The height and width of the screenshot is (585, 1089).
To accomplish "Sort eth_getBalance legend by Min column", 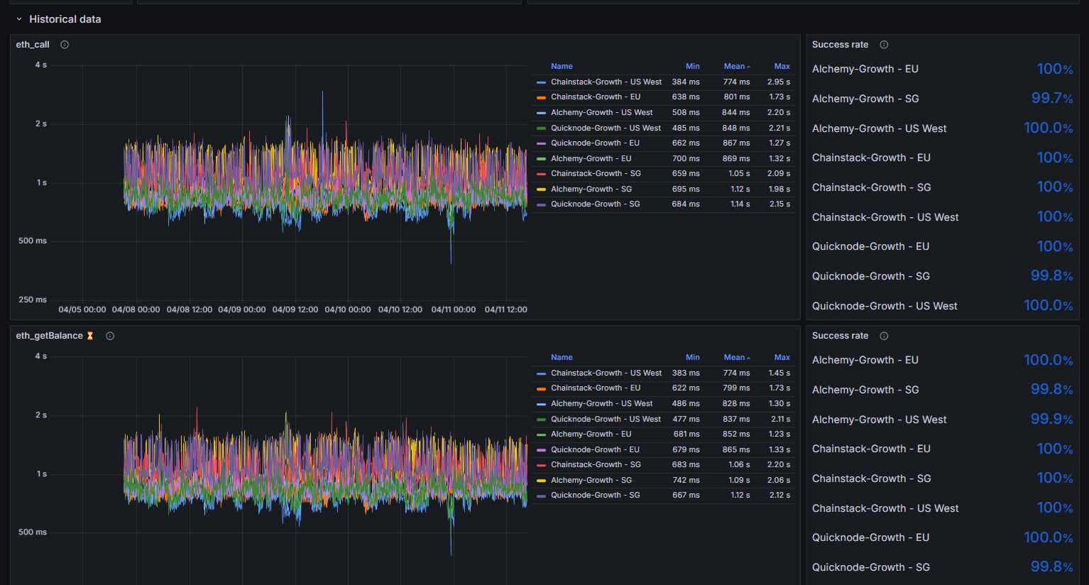I will click(693, 357).
